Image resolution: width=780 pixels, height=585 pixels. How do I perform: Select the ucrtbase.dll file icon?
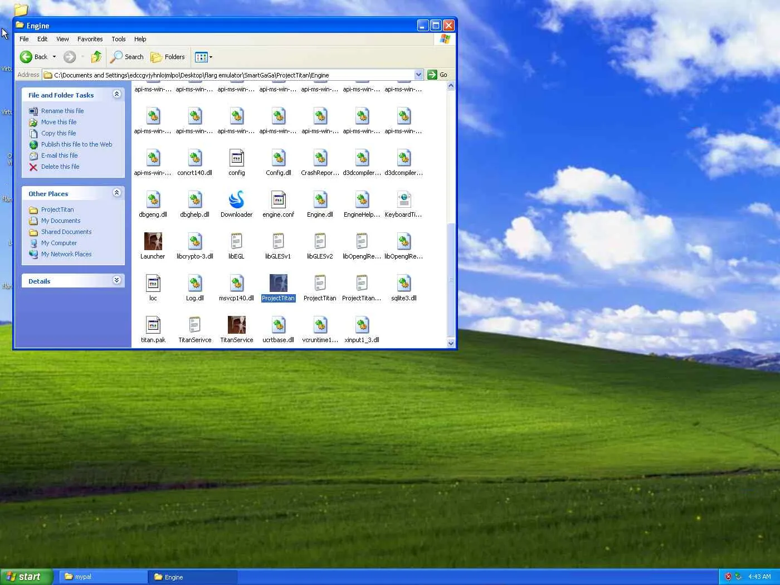(x=278, y=325)
